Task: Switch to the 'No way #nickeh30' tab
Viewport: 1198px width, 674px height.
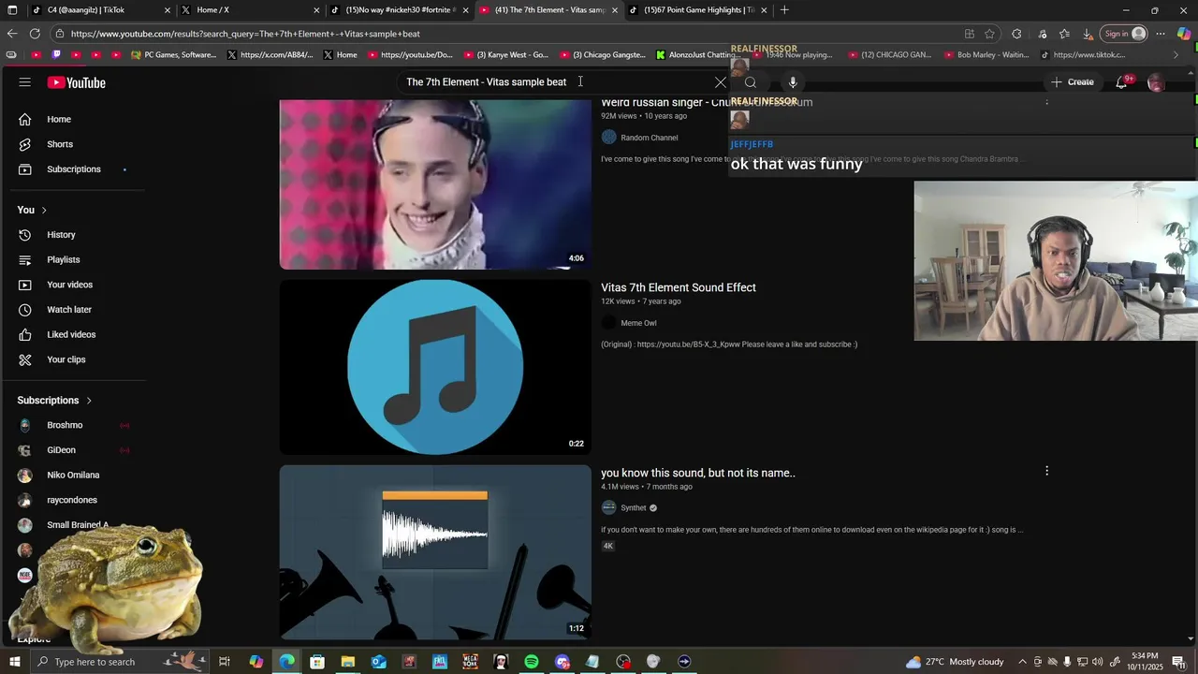Action: click(x=400, y=10)
